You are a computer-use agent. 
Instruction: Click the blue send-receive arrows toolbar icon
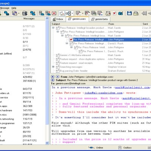pyautogui.click(x=14, y=13)
